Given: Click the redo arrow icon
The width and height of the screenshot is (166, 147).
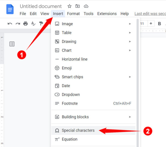Looking at the screenshot, I should [x=18, y=24].
